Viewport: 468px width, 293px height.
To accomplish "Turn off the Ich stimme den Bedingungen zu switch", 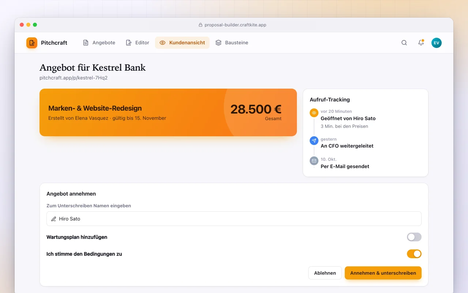I will tap(414, 254).
